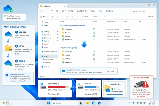
Task: Click the Delete trash icon in the toolbar
Action: point(77,17)
